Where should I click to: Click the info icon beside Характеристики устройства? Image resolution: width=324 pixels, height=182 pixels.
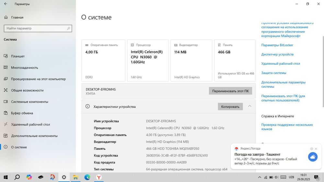87,107
